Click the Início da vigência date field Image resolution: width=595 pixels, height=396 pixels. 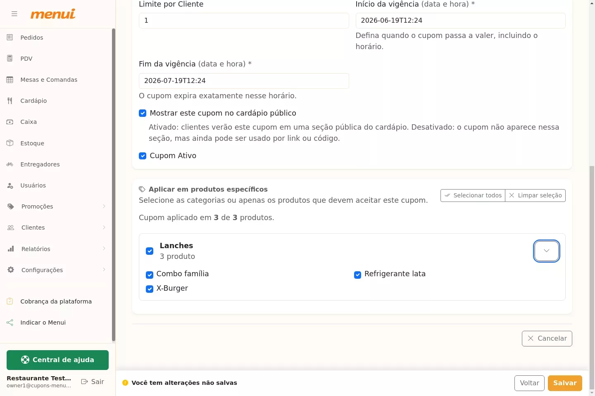pyautogui.click(x=460, y=21)
